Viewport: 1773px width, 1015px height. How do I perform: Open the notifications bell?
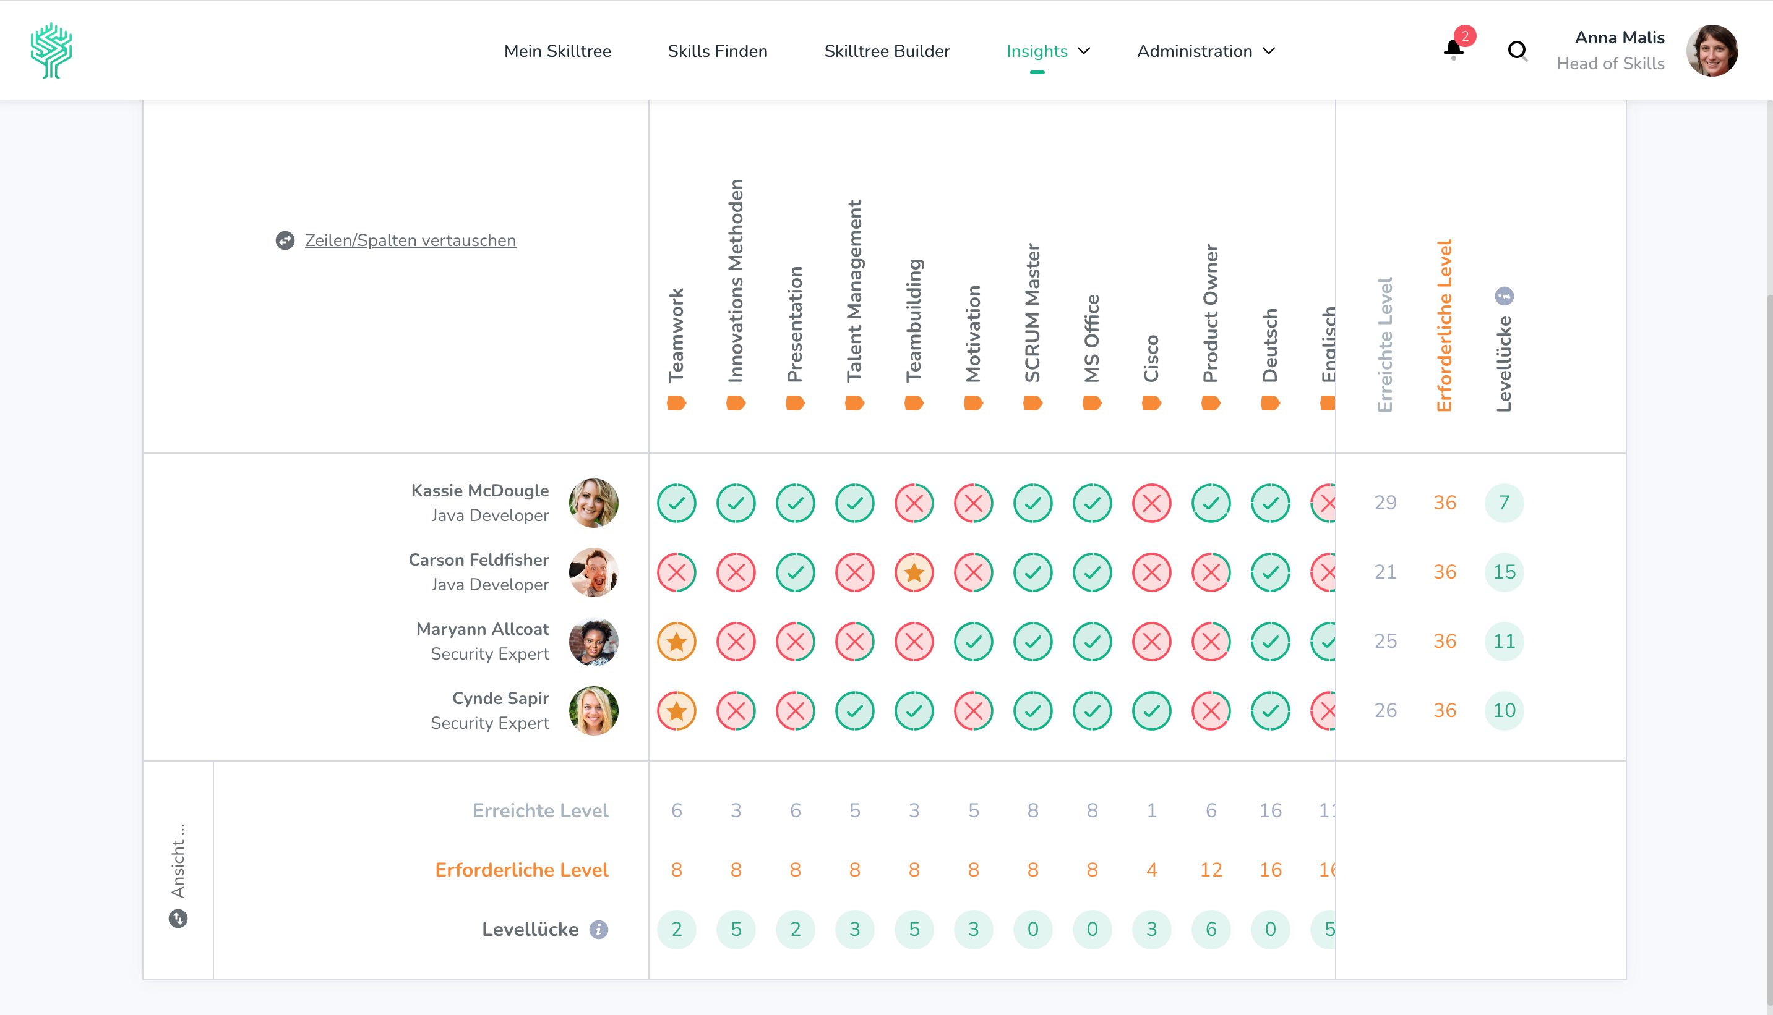click(x=1453, y=49)
